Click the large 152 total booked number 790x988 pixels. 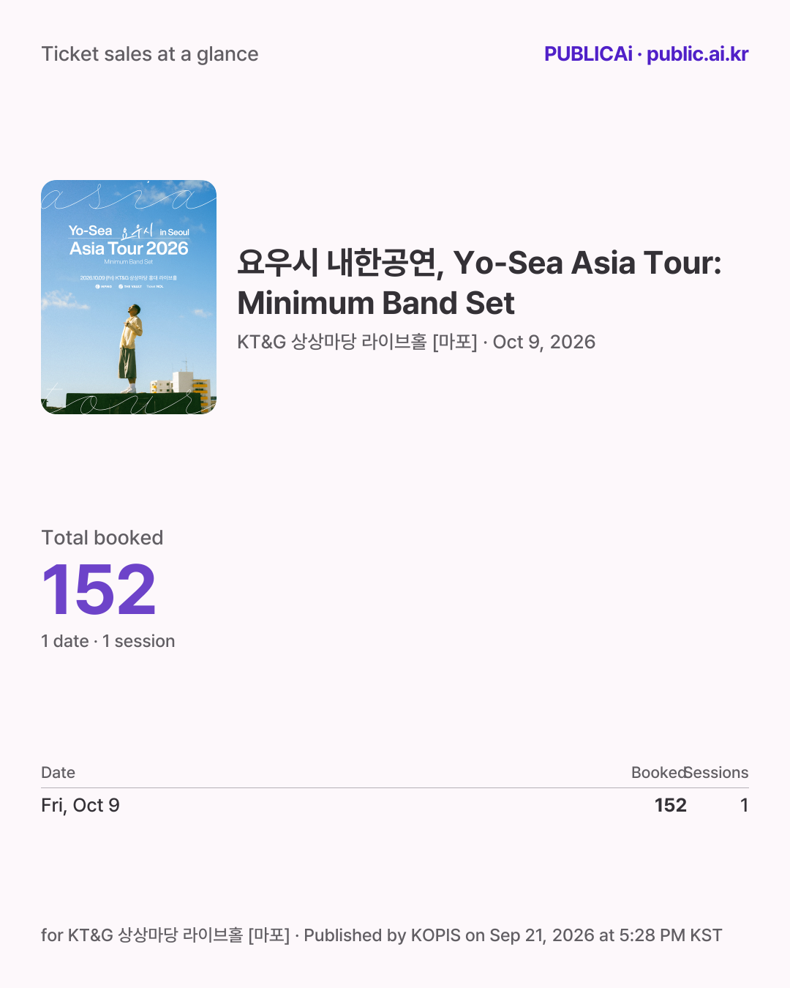point(99,590)
